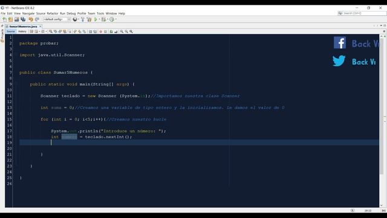The image size is (387, 218).
Task: Click notifications icon in status bar
Action: click(x=352, y=210)
